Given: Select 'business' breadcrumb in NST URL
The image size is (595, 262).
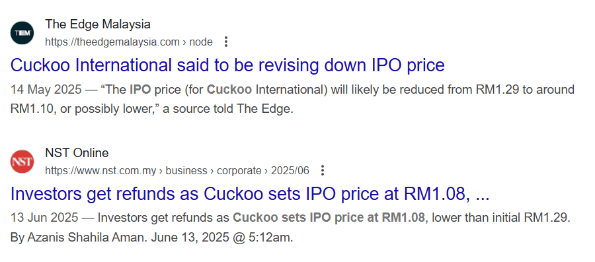Looking at the screenshot, I should [186, 171].
